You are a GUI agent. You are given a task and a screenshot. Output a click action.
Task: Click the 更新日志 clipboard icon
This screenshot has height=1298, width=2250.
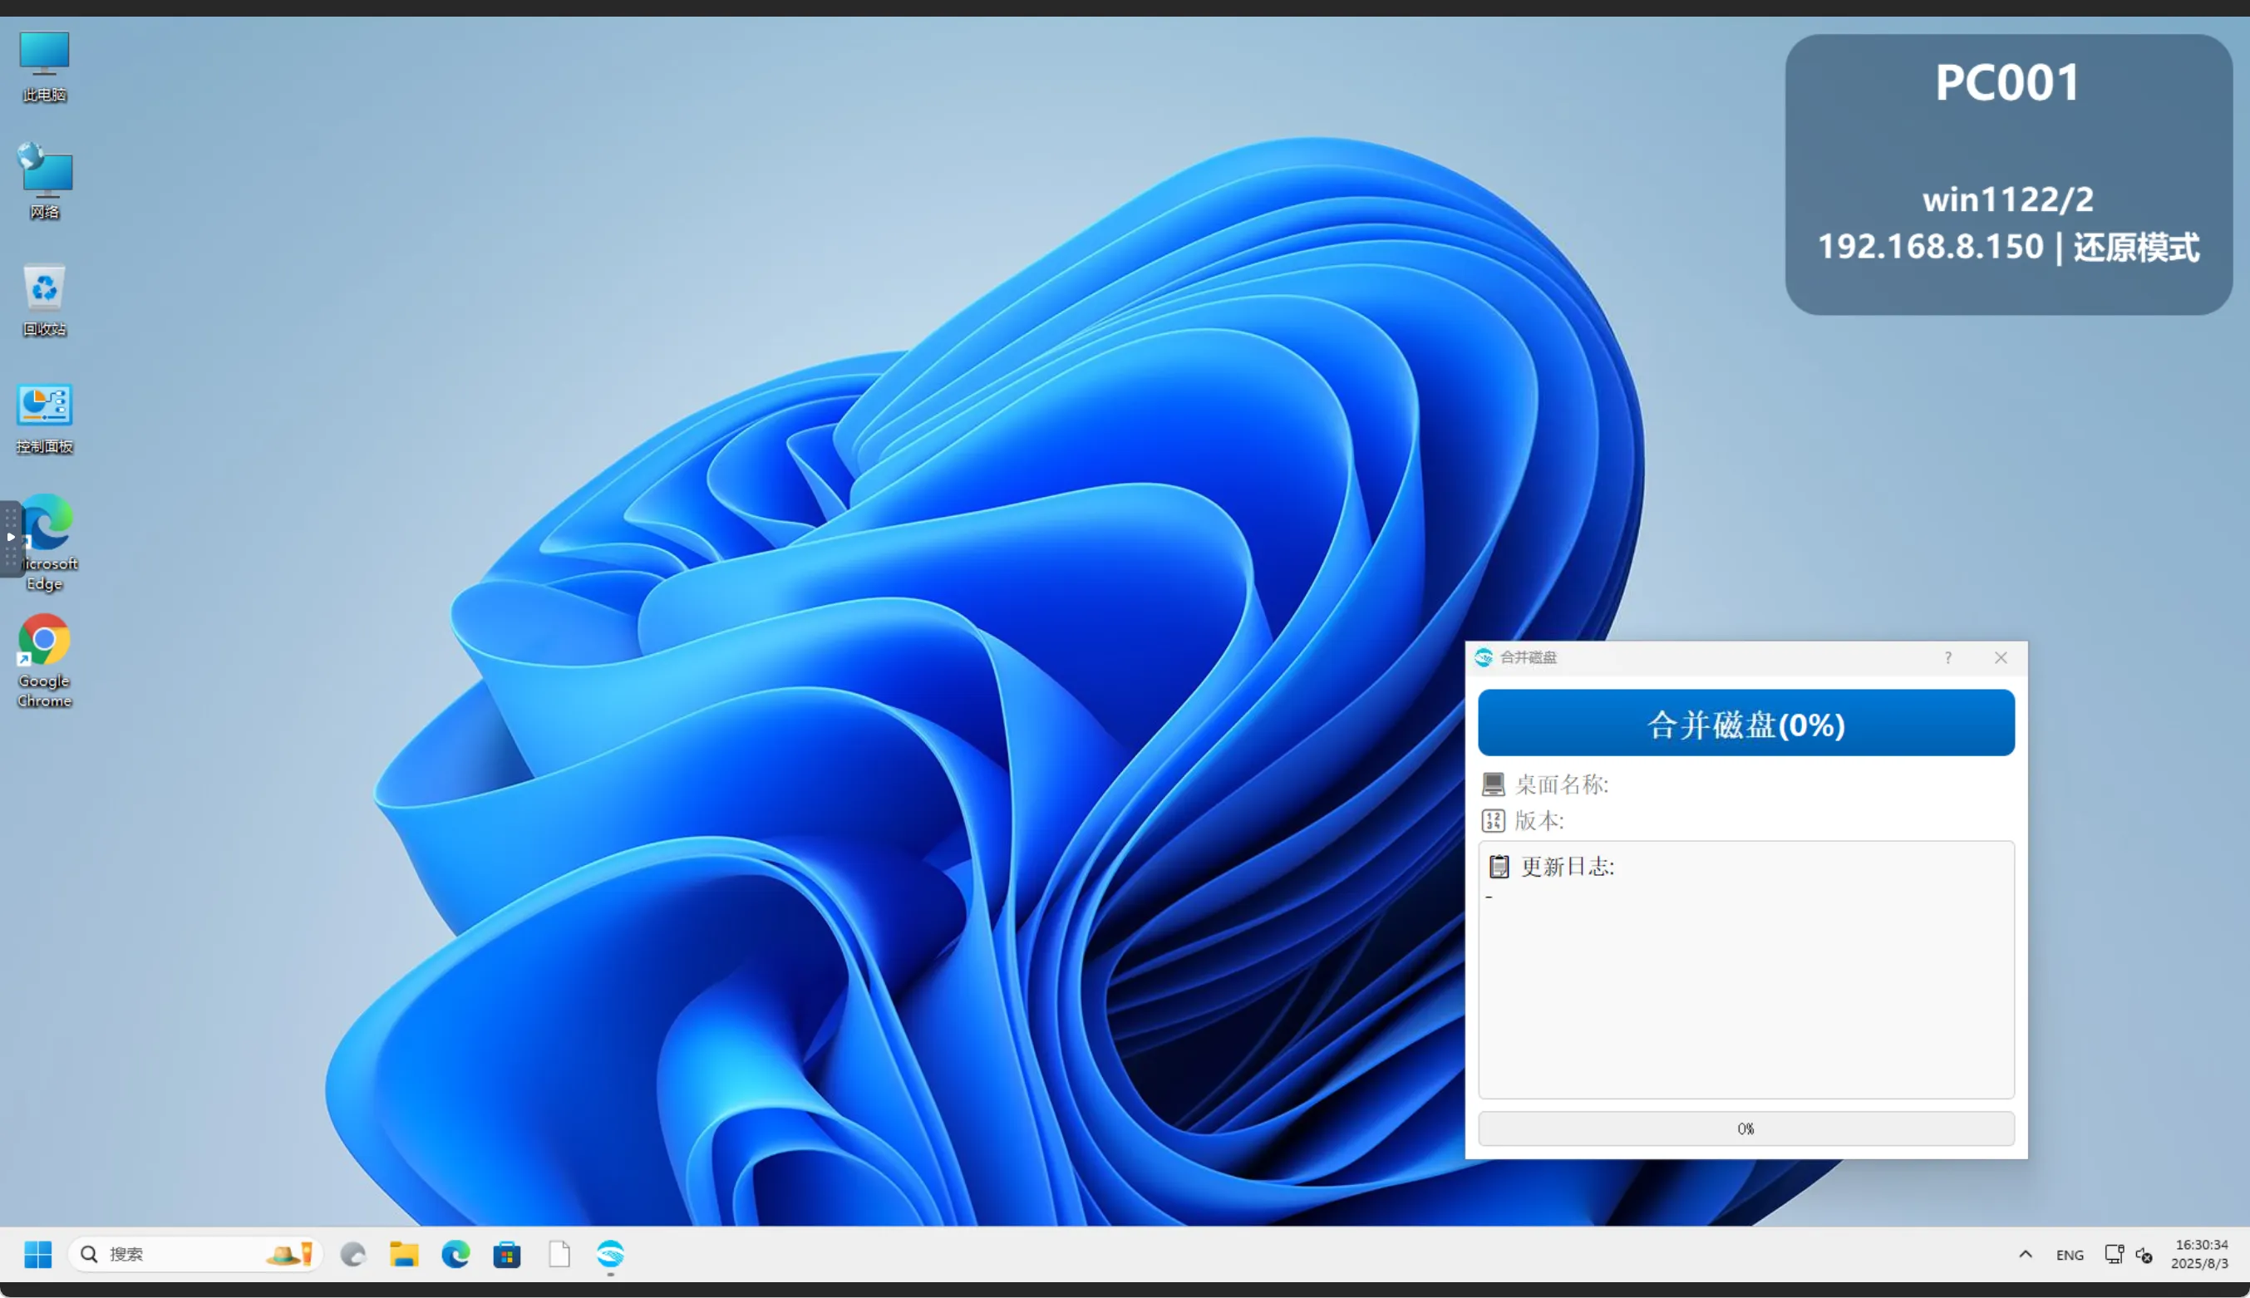click(x=1499, y=867)
